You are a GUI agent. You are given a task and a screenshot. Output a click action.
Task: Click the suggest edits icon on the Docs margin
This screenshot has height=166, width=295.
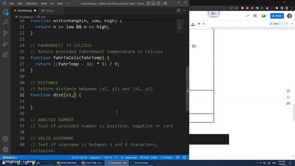(x=288, y=103)
